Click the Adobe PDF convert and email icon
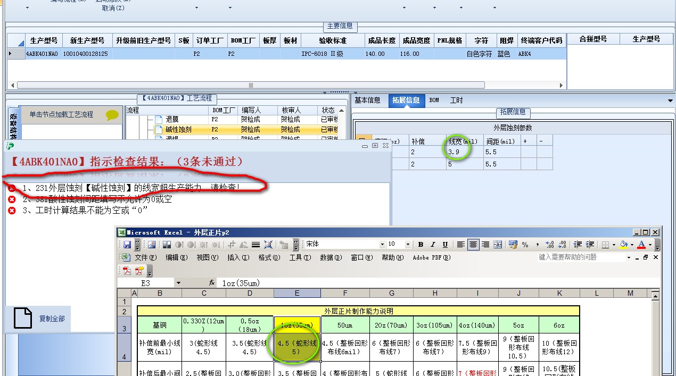The image size is (676, 376). coord(139,271)
